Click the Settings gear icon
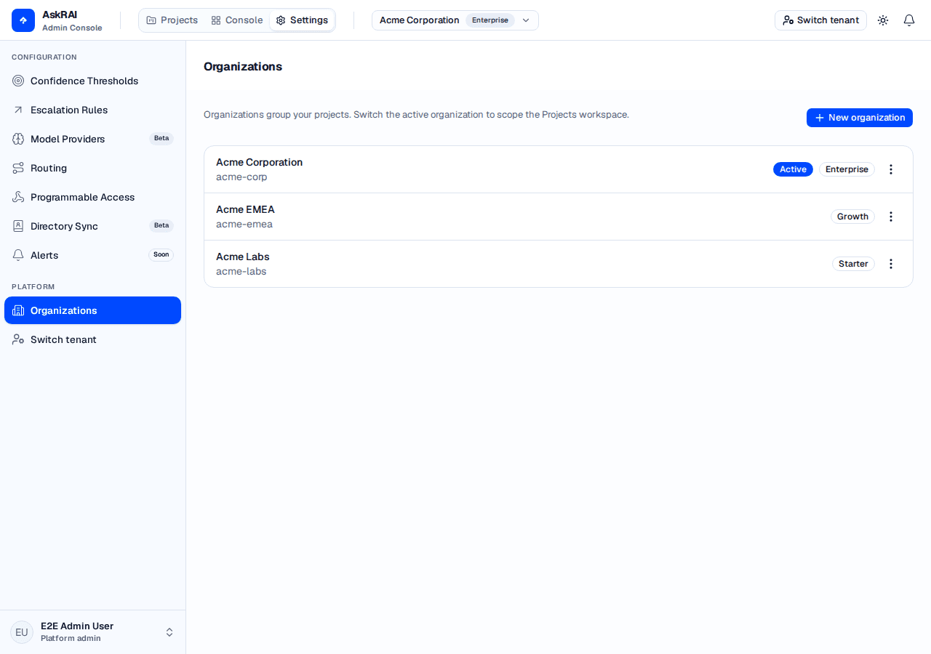 (x=281, y=20)
